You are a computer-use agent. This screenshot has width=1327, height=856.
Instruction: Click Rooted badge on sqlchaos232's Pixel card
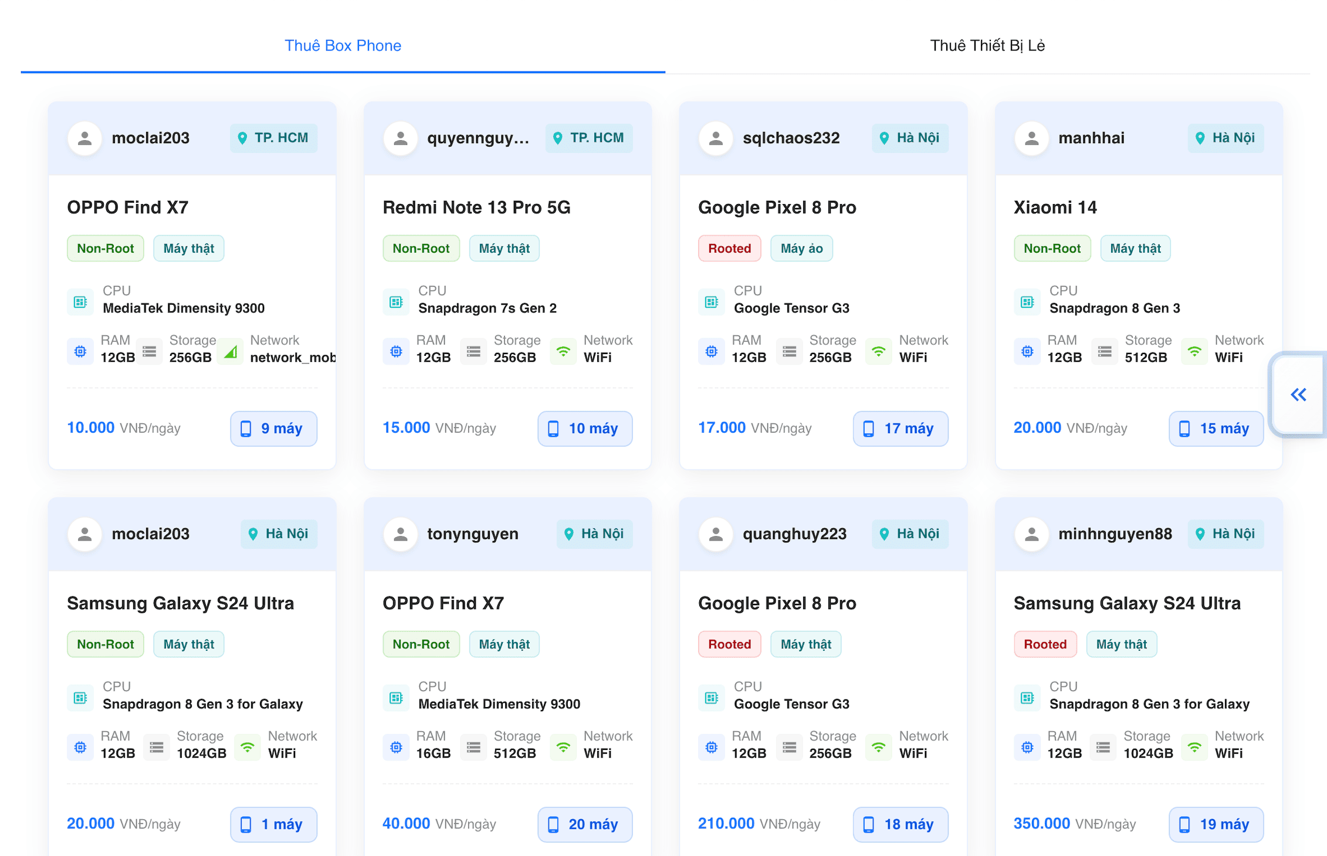[x=729, y=249]
